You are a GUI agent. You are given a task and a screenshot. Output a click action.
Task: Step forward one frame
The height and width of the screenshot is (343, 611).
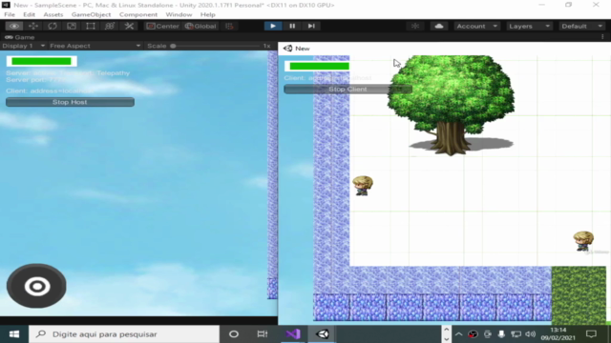click(x=311, y=26)
